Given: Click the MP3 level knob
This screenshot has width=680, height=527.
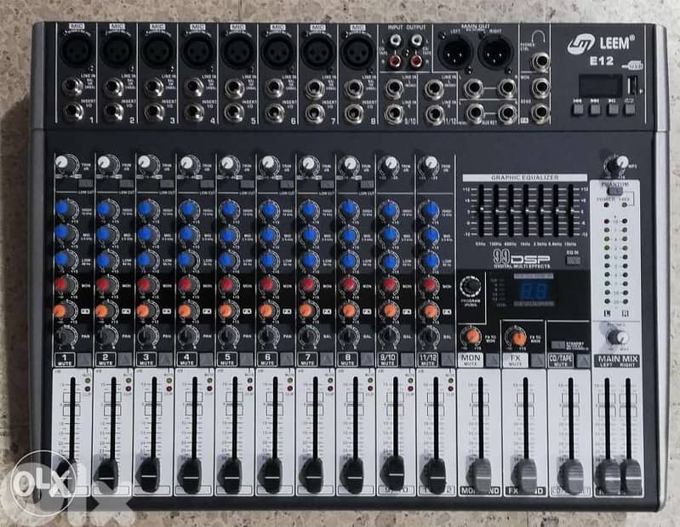Looking at the screenshot, I should point(619,164).
